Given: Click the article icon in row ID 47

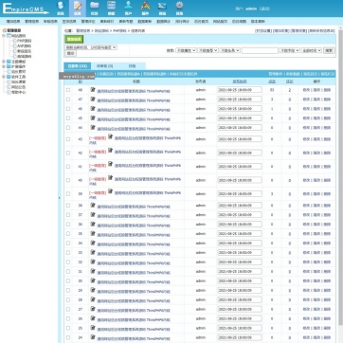Looking at the screenshot, I should click(x=93, y=99).
